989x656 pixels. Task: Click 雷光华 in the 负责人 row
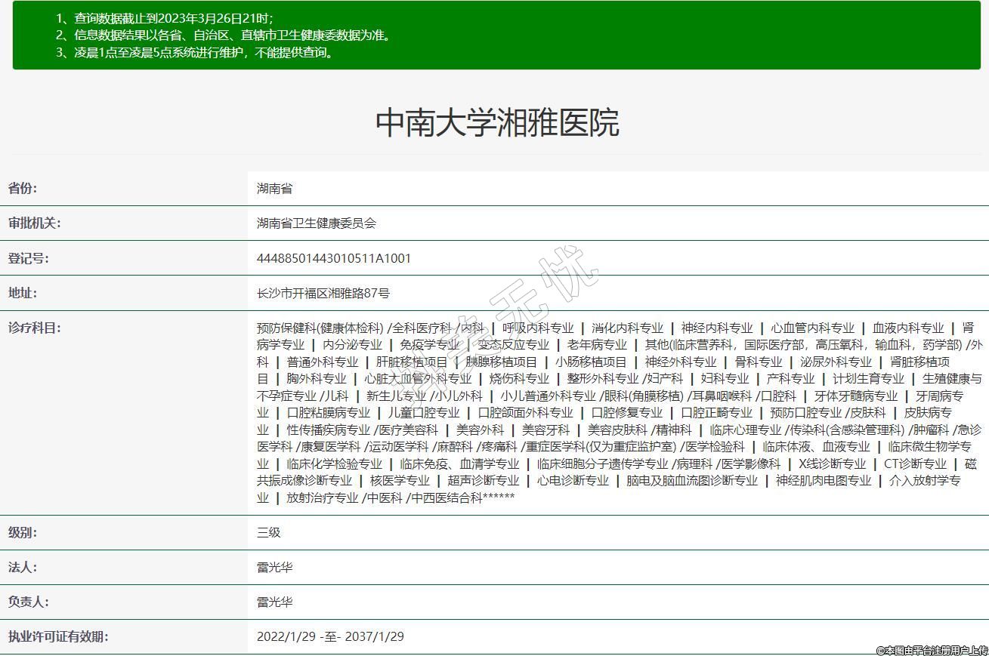274,602
